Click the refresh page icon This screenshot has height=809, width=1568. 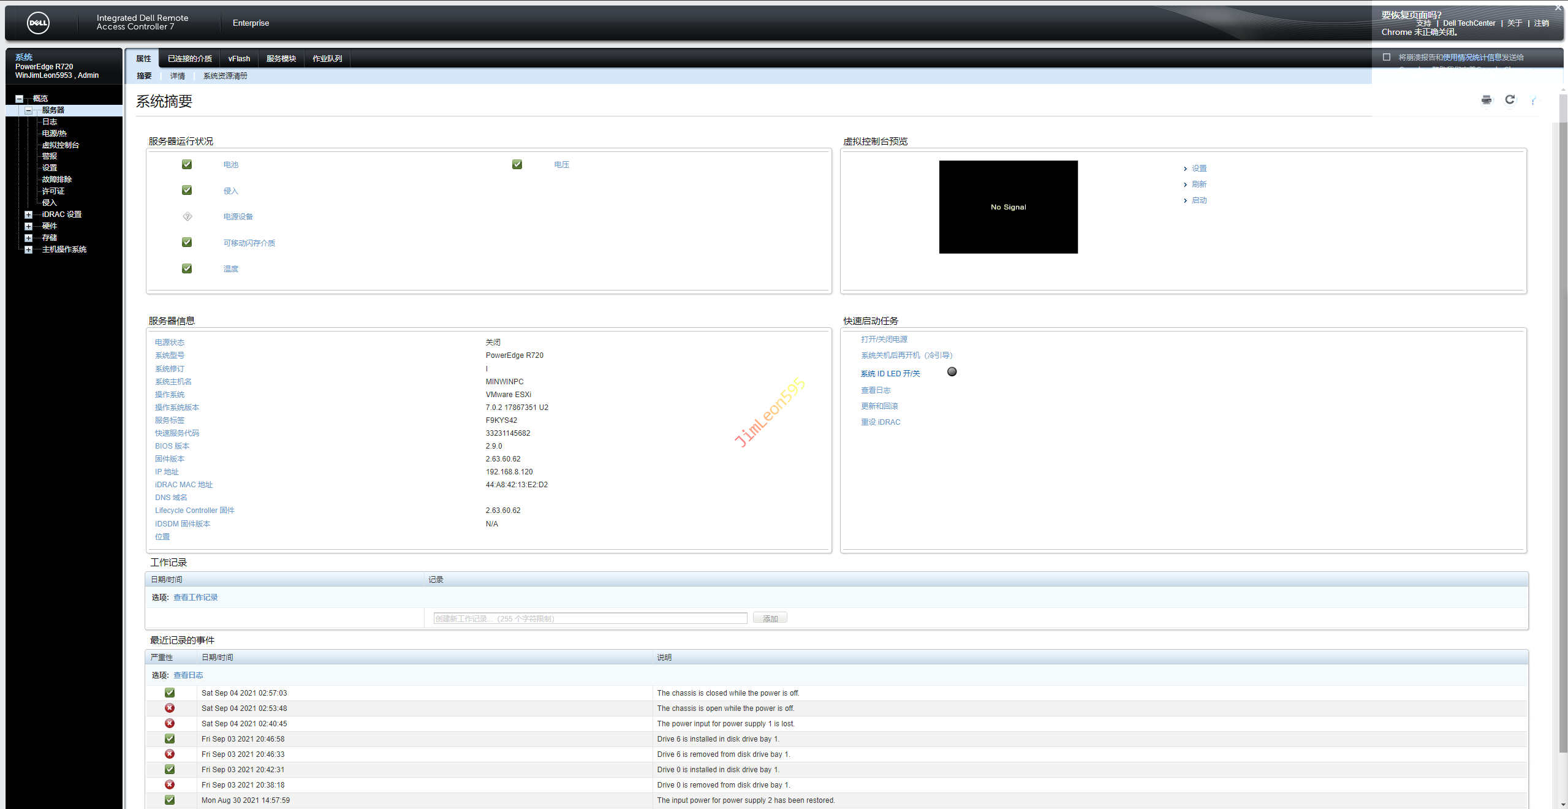click(x=1509, y=99)
